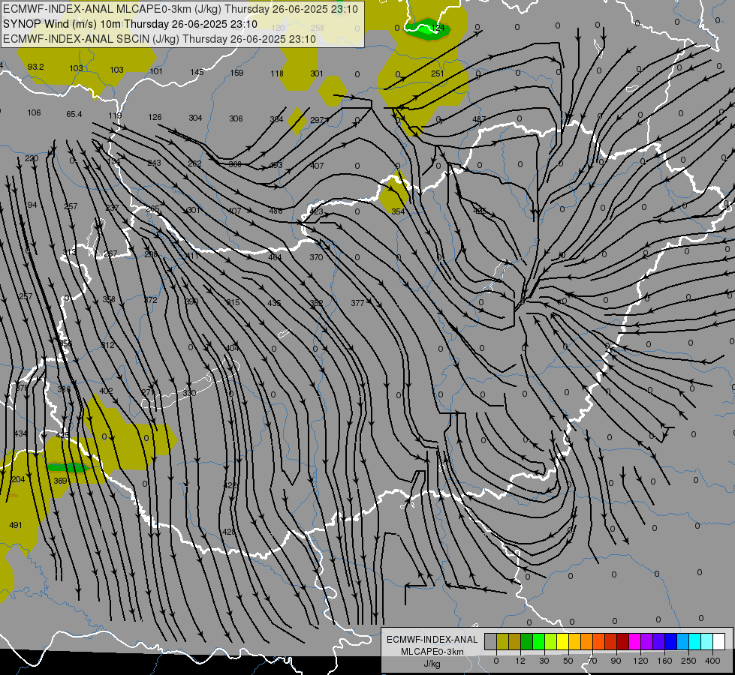
Task: Select the map value '486'
Action: click(276, 211)
